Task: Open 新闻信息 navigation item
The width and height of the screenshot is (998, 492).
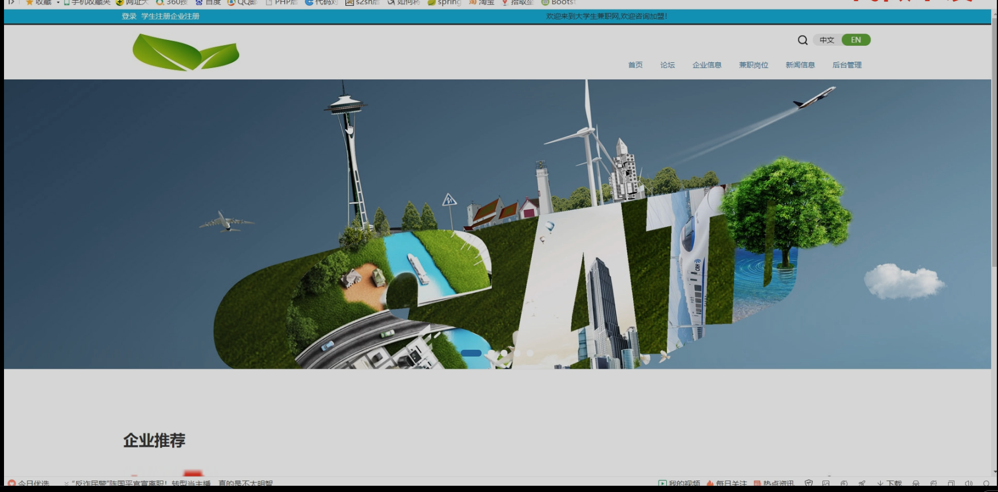Action: tap(800, 65)
